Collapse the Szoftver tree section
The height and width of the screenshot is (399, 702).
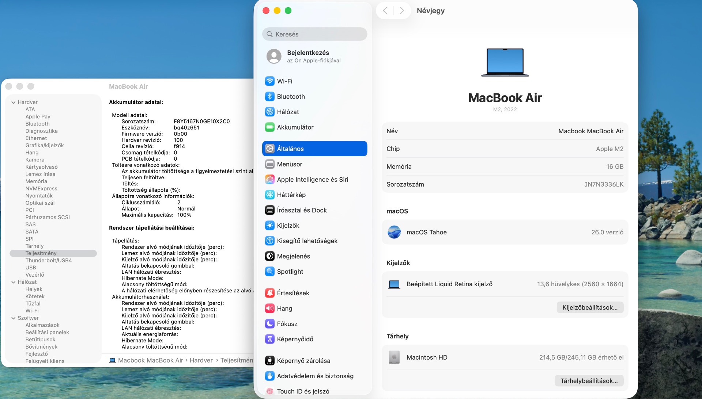coord(14,318)
